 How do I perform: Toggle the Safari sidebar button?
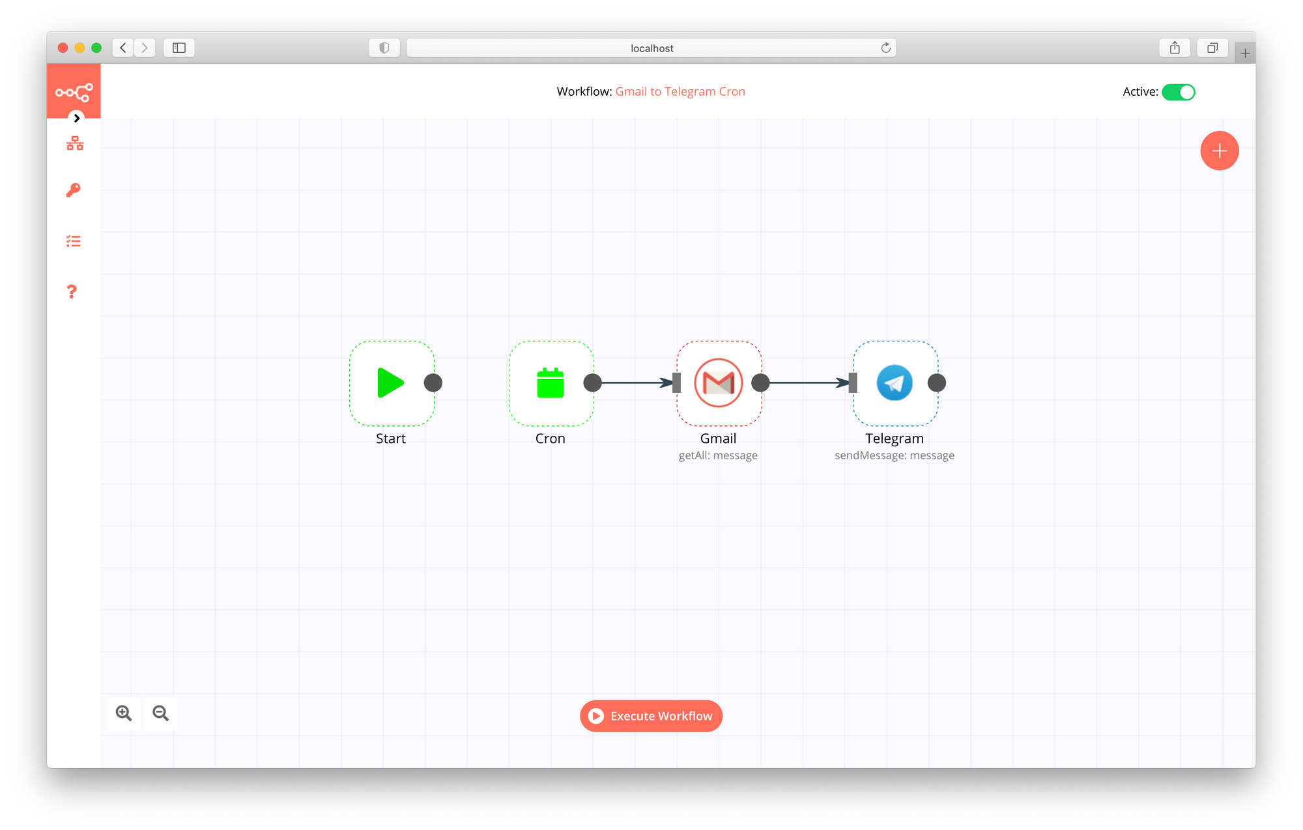tap(179, 48)
